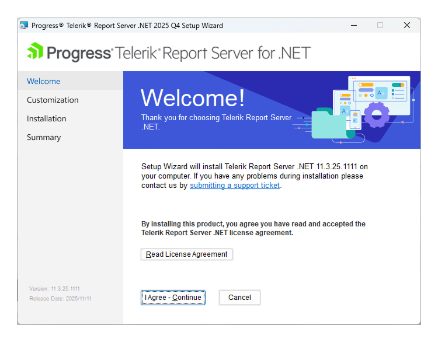
Task: Click the Version: 11.3.25.1111 text
Action: tap(54, 289)
